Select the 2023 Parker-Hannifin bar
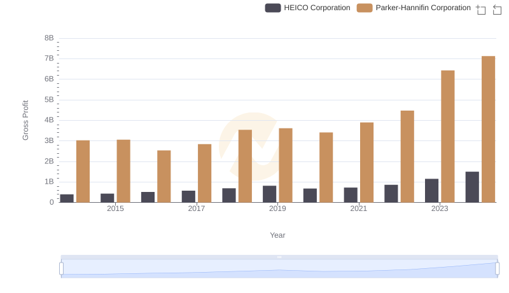509x293 pixels. click(448, 137)
